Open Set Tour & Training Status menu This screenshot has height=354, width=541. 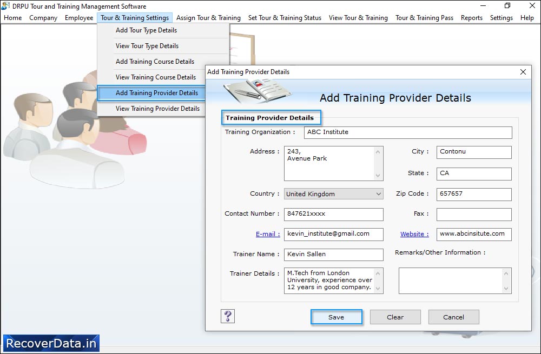(x=285, y=18)
